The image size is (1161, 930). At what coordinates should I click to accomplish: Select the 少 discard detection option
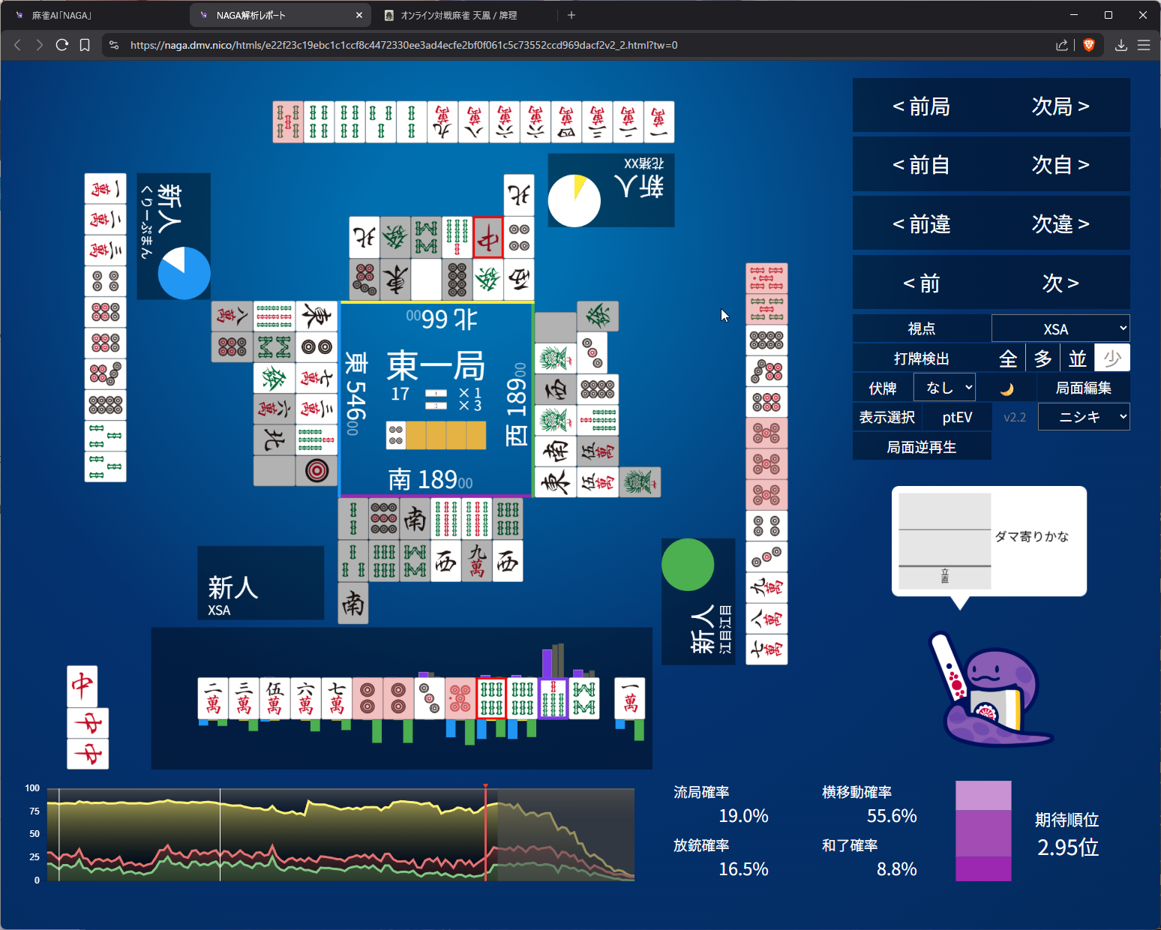(x=1111, y=358)
